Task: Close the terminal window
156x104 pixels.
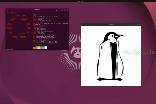Action: pos(67,10)
